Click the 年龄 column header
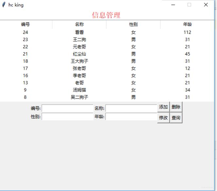This screenshot has height=191, width=217. click(188, 24)
